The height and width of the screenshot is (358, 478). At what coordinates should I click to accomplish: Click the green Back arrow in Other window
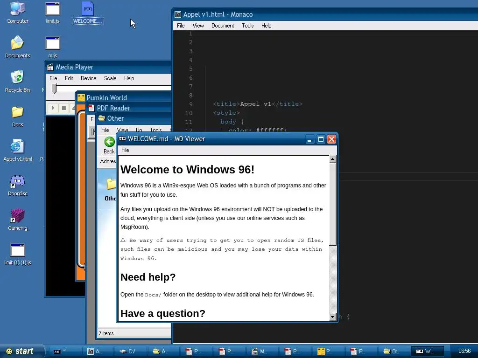click(x=109, y=142)
